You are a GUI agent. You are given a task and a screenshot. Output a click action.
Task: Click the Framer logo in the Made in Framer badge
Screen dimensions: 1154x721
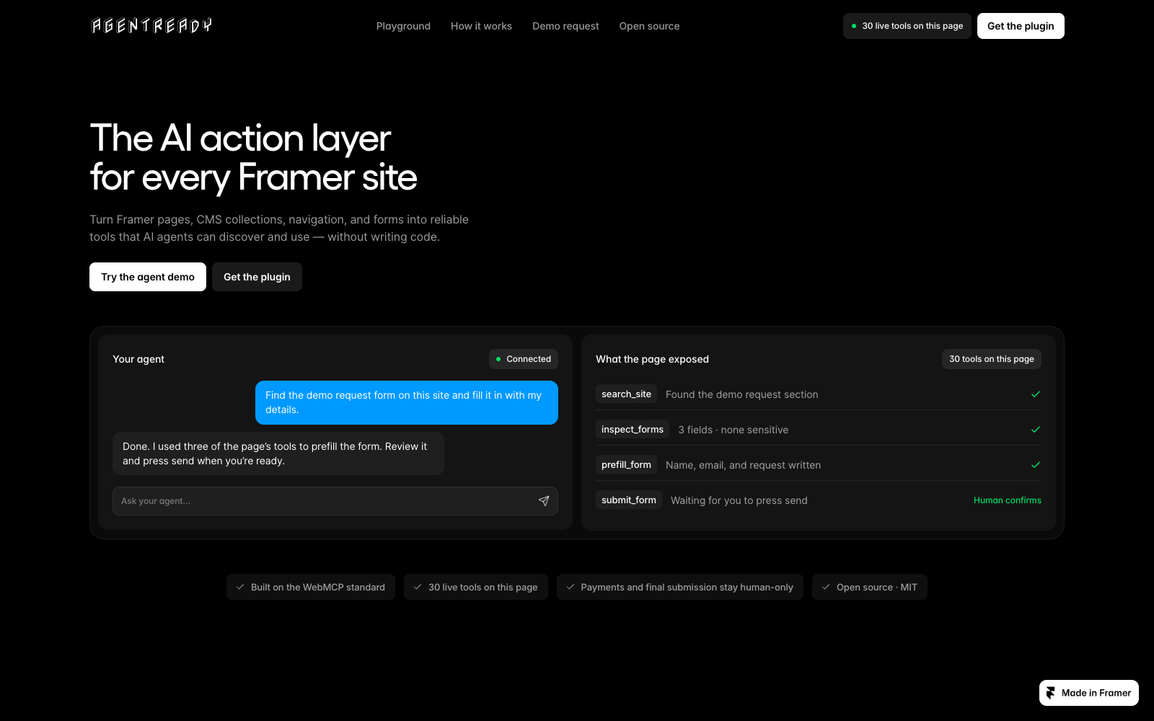[1051, 693]
